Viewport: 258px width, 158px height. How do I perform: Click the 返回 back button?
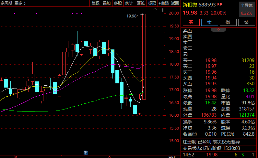point(175,3)
